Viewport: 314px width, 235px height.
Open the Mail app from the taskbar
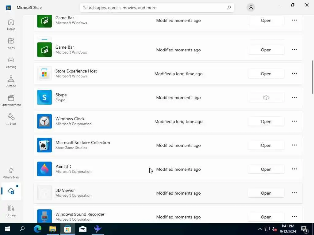(83, 229)
